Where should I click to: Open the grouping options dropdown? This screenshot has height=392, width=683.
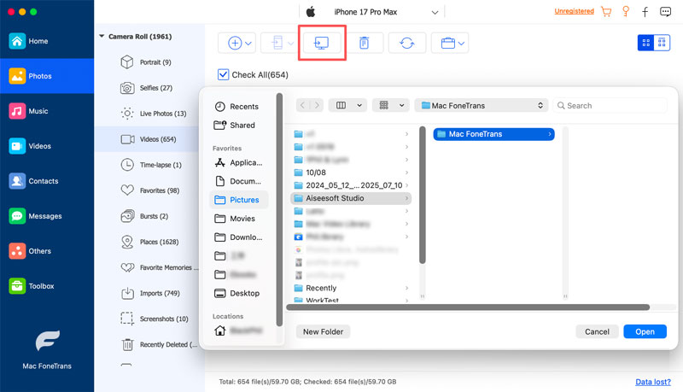click(x=391, y=105)
